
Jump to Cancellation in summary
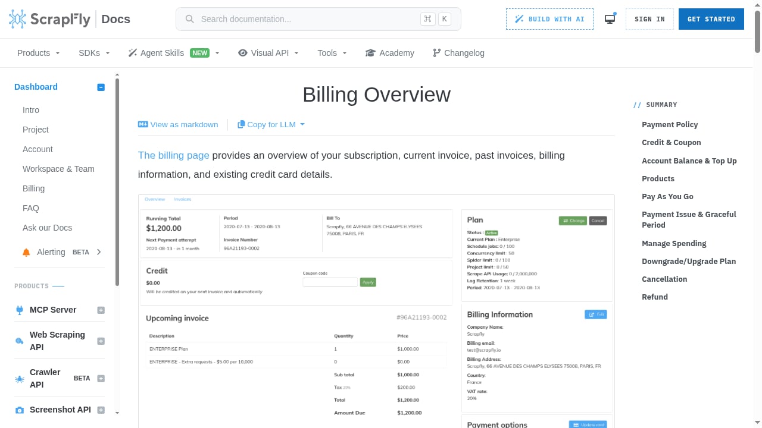[x=664, y=279]
